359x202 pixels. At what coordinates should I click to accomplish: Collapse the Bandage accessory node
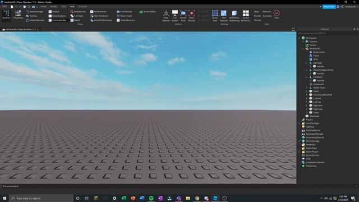307,63
